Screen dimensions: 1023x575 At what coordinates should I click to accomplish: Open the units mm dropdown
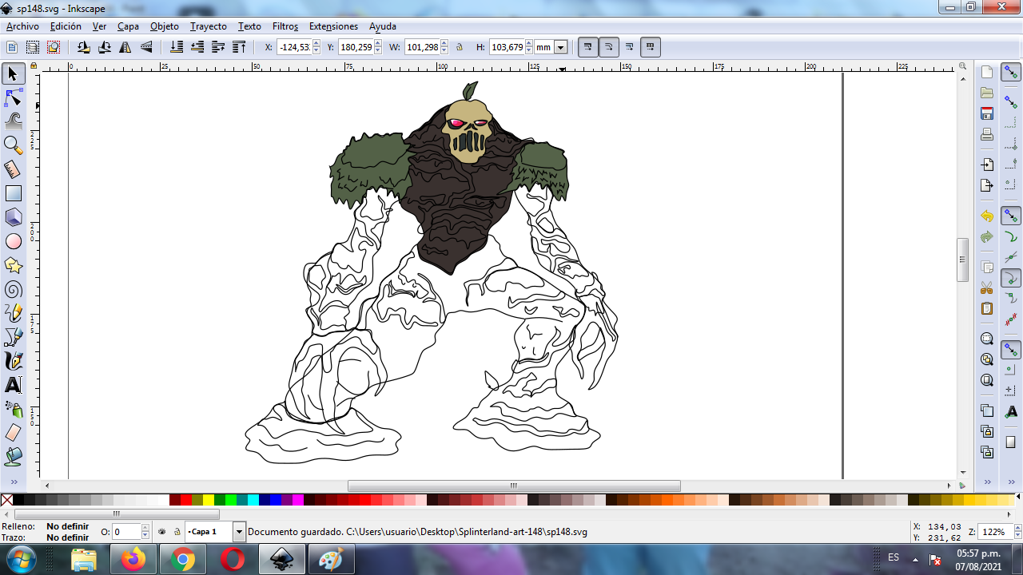561,47
